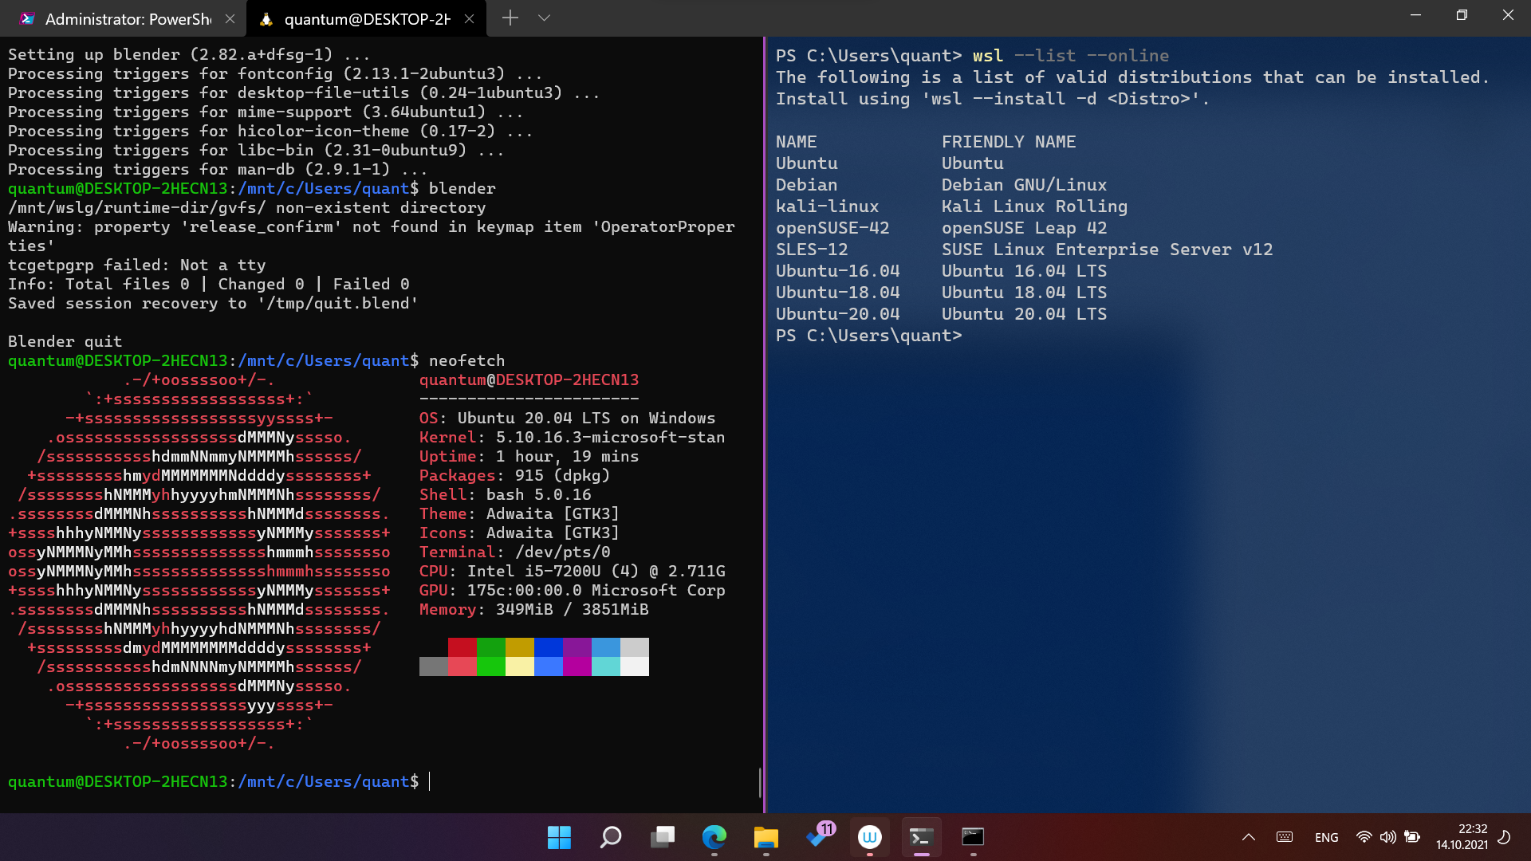The image size is (1531, 861).
Task: Click the left pane scrollbar
Action: tap(760, 782)
